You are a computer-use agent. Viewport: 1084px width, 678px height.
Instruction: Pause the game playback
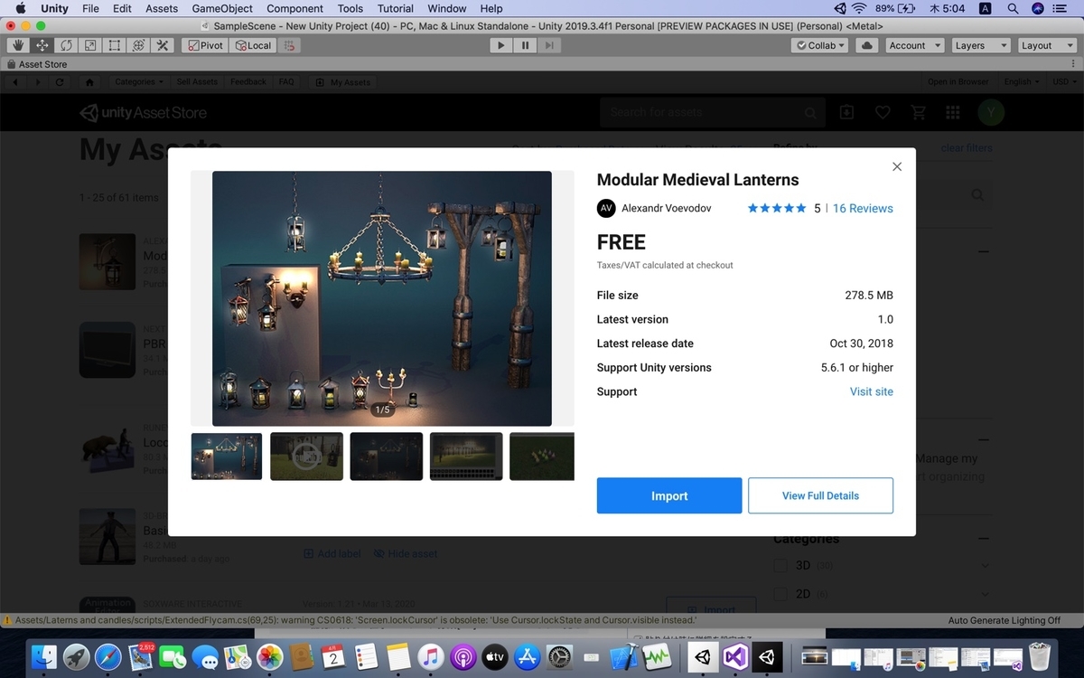526,45
